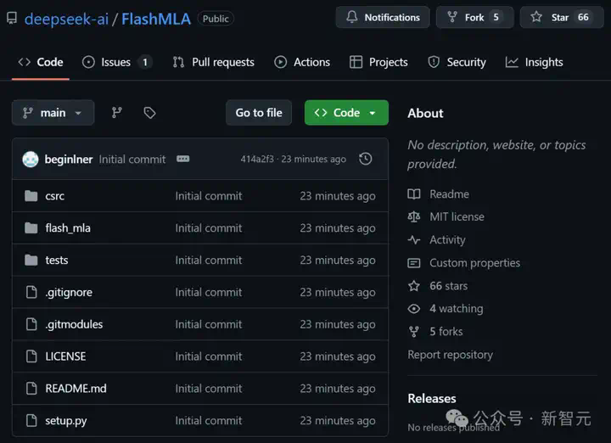Open the Actions tab
Screen dimensions: 611x443
(x=302, y=62)
